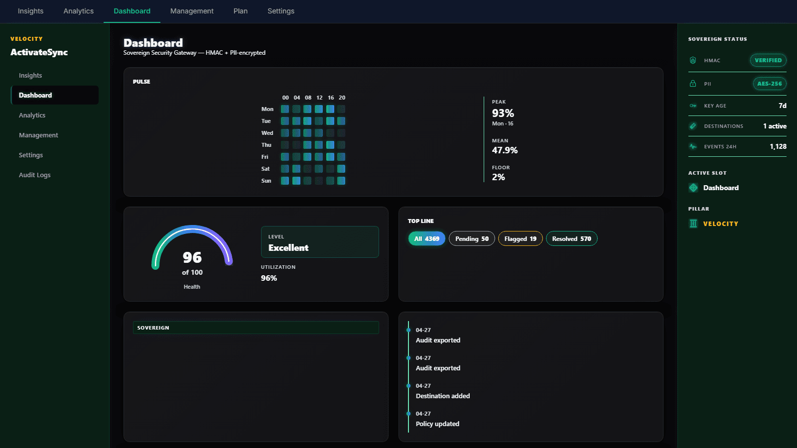Screen dimensions: 797x448
Task: Open the Analytics top tab
Action: coord(79,11)
